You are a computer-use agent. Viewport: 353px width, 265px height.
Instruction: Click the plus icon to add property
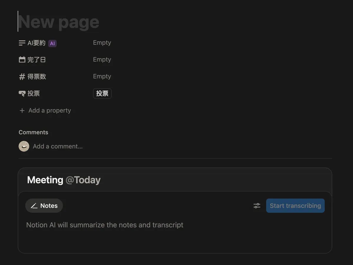[22, 110]
